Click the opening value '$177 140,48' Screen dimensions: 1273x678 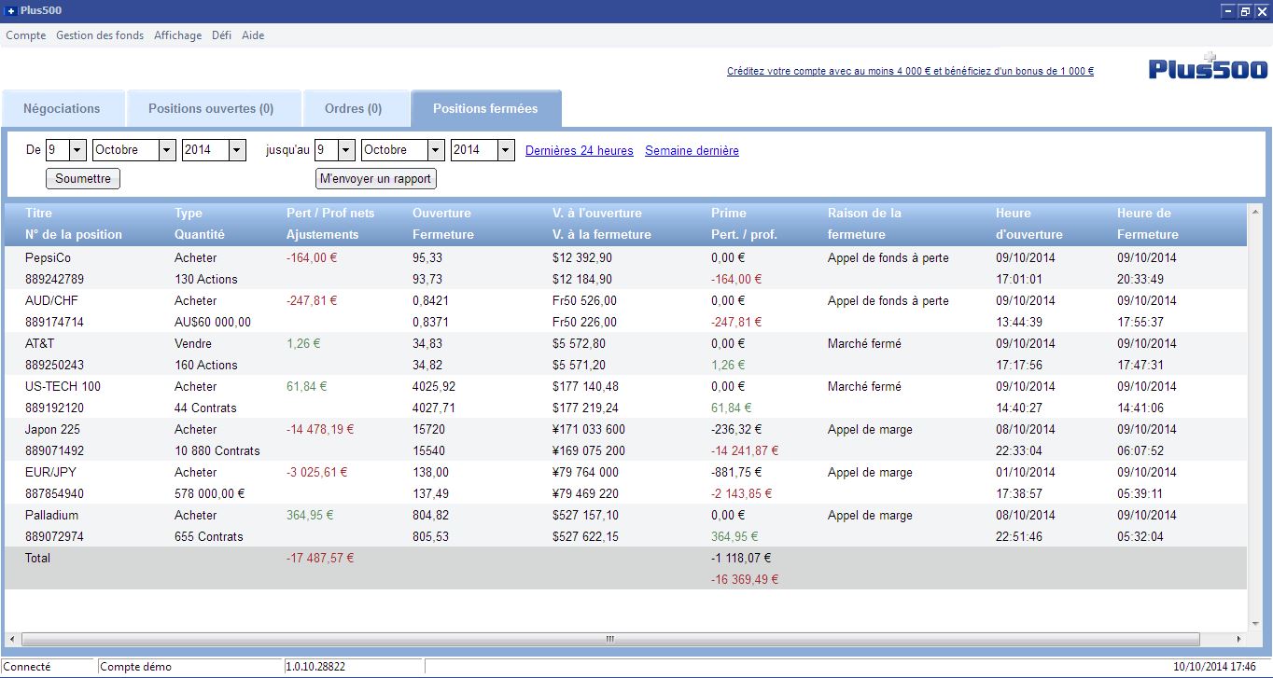point(585,386)
